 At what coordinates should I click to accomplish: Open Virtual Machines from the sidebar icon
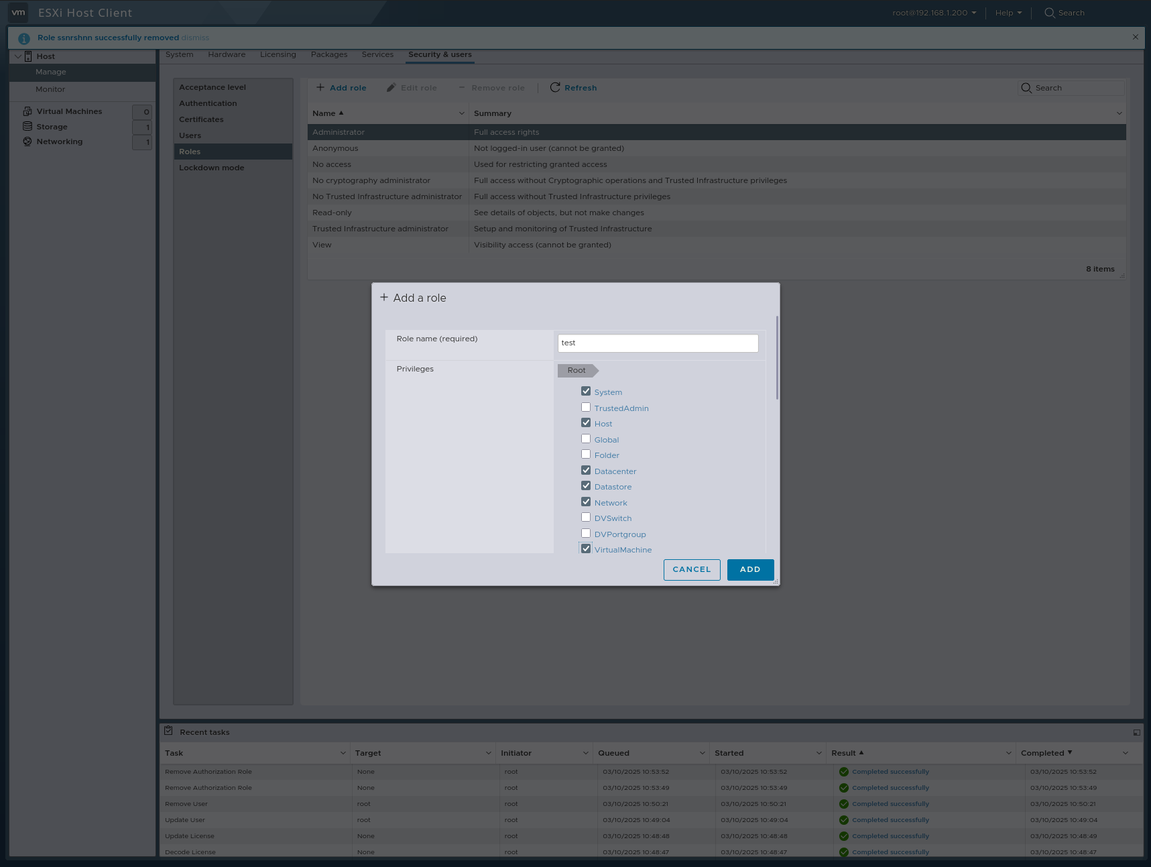pyautogui.click(x=27, y=111)
